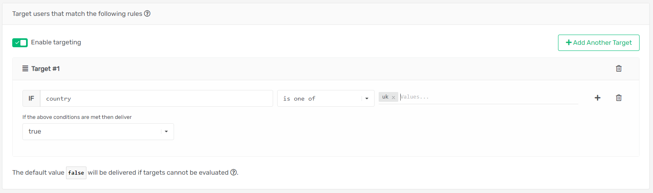
Task: Open help icon next to following rules
Action: point(147,13)
